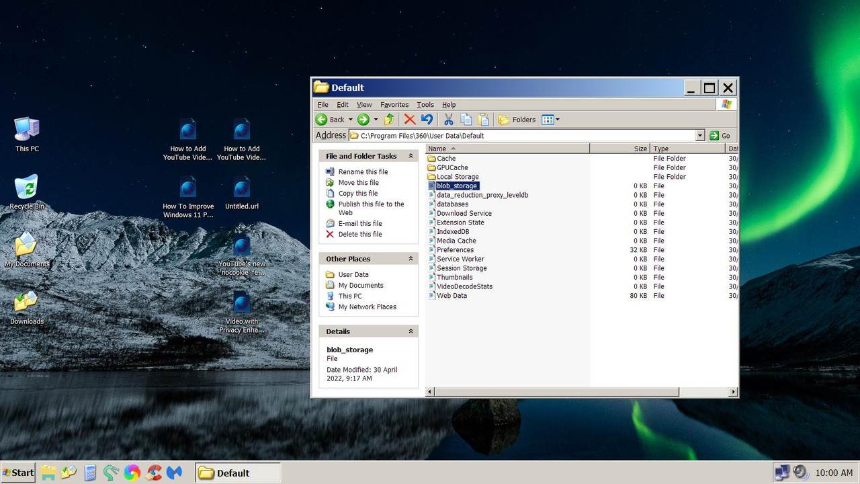Click the colorful circle quick launch icon
The width and height of the screenshot is (860, 484).
pyautogui.click(x=132, y=473)
